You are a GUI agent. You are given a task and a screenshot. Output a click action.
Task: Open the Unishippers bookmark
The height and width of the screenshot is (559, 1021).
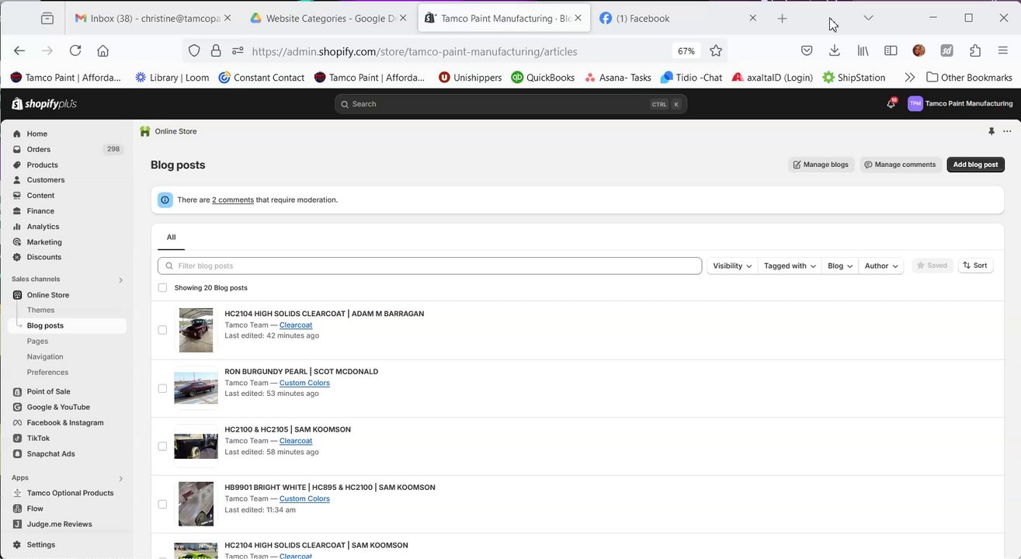[470, 77]
